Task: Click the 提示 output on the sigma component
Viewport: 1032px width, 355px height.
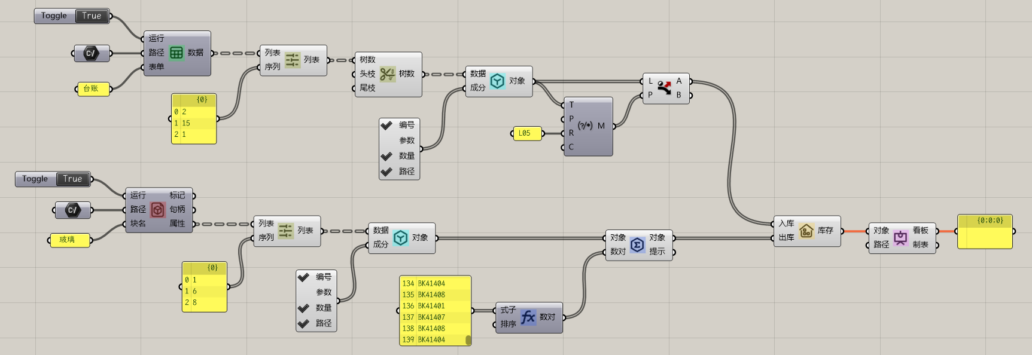Action: coord(657,252)
